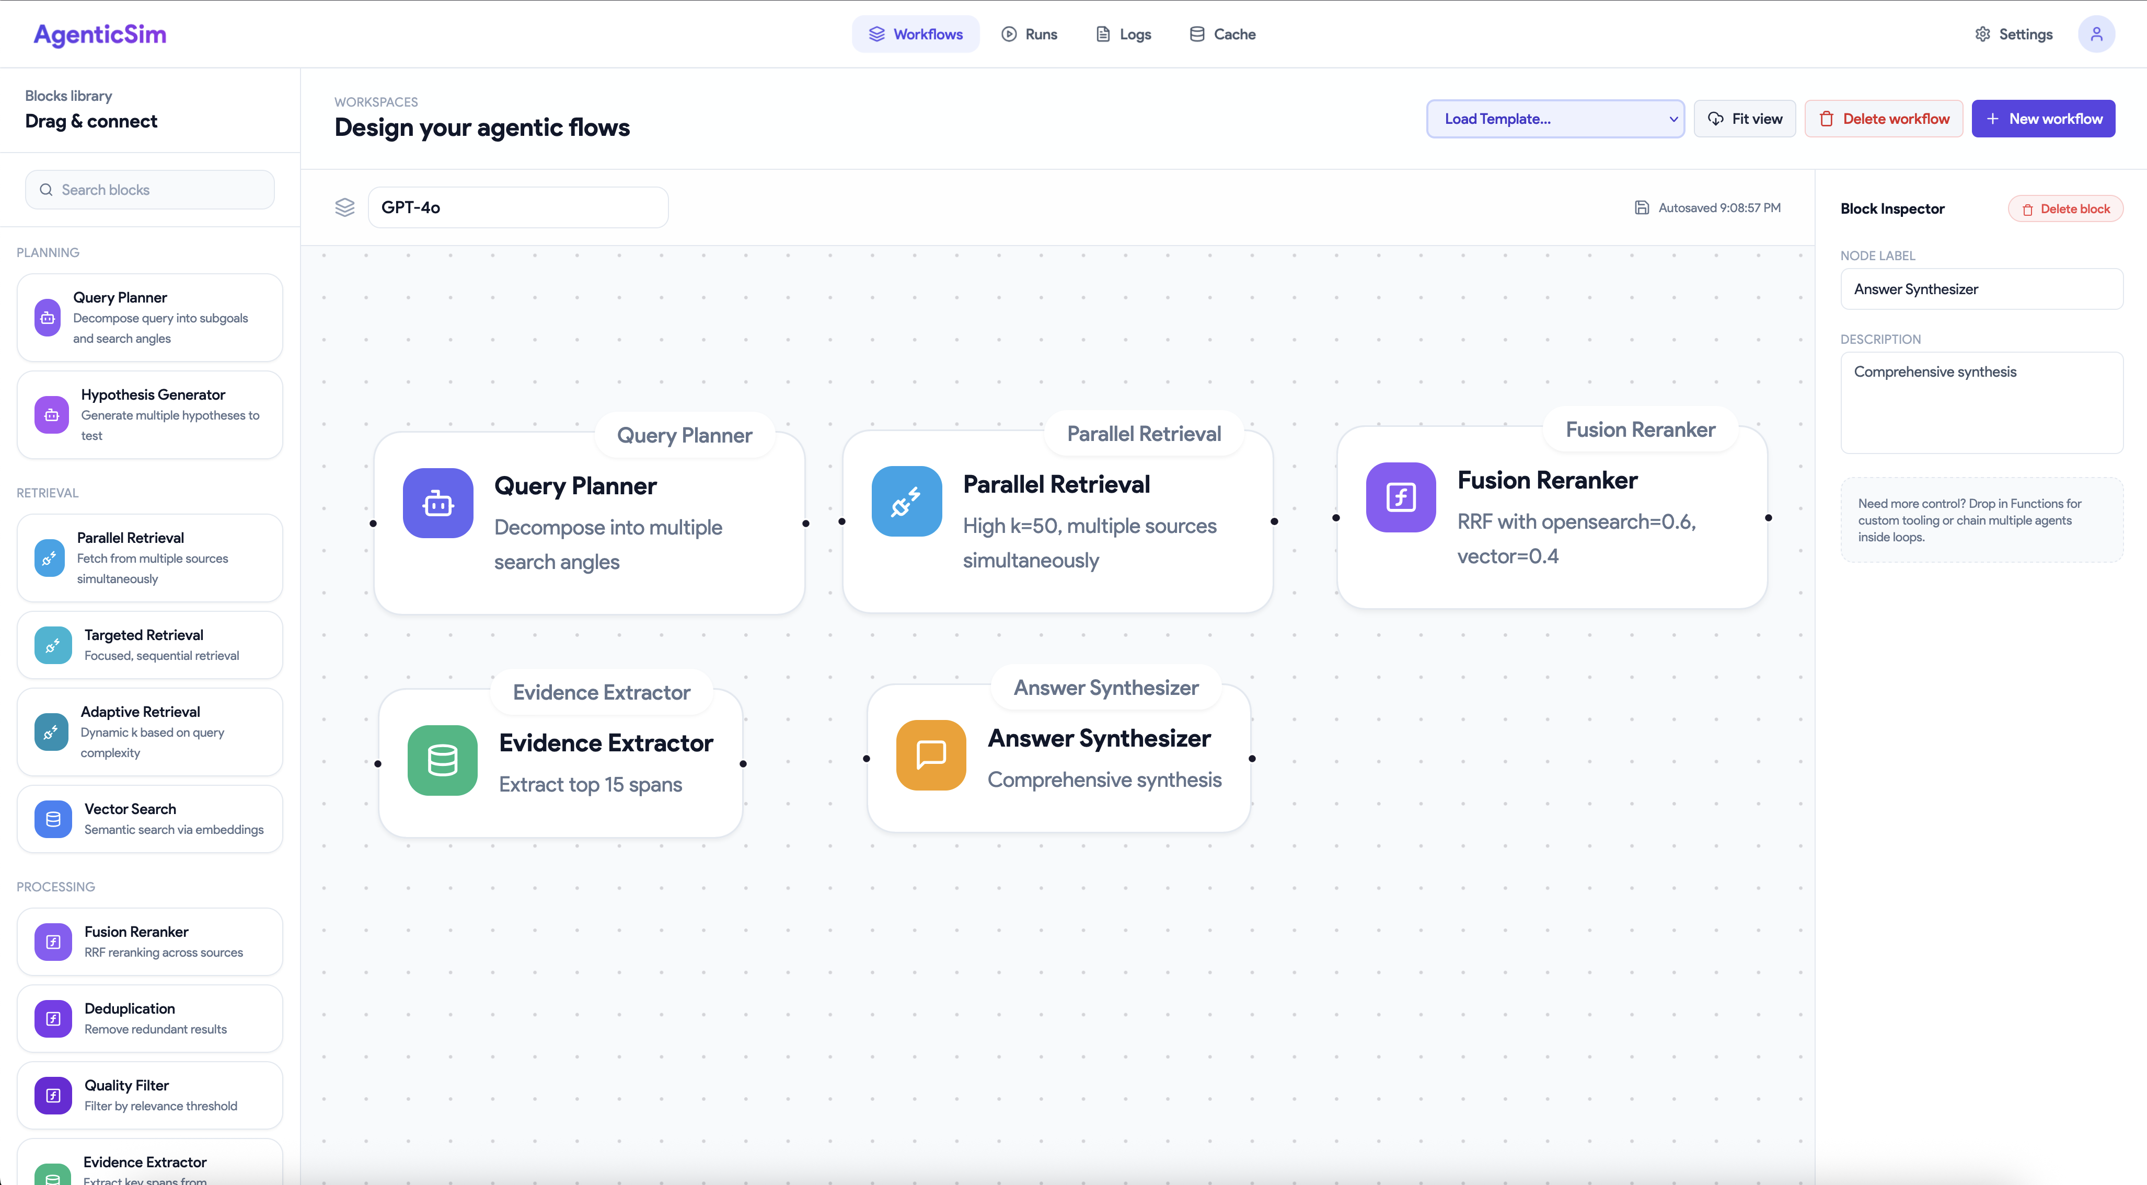Click the Delete workflow button
The width and height of the screenshot is (2147, 1185).
tap(1884, 118)
